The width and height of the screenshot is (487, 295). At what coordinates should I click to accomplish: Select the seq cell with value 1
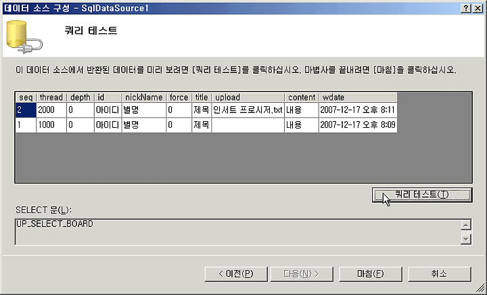tap(26, 124)
